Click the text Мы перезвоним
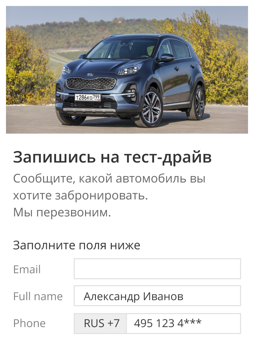254x355 pixels. point(62,212)
